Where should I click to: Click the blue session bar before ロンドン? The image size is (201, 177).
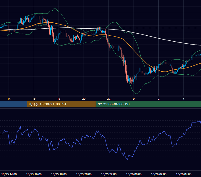(x=14, y=104)
